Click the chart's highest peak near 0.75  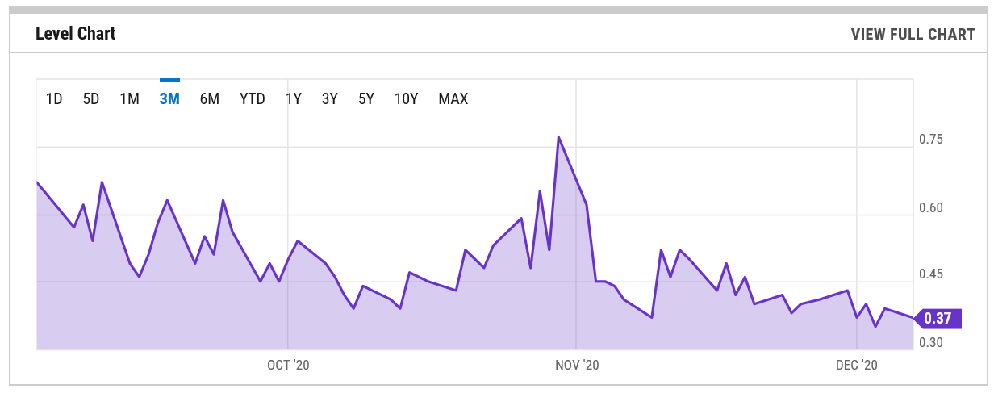(558, 137)
